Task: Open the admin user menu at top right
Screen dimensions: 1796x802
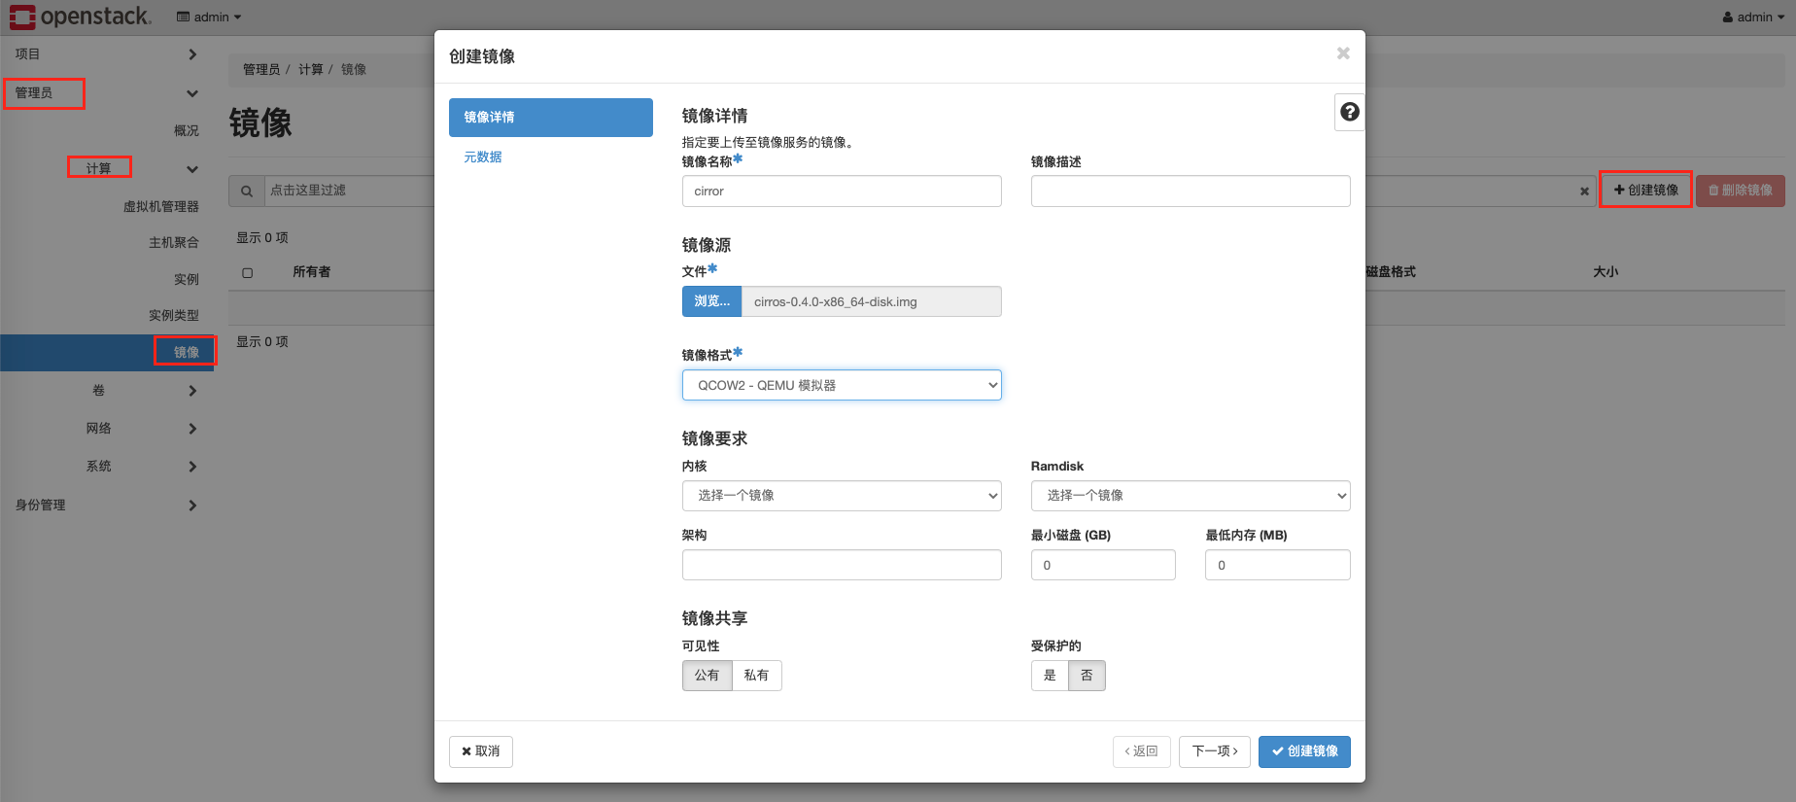Action: (x=1754, y=17)
